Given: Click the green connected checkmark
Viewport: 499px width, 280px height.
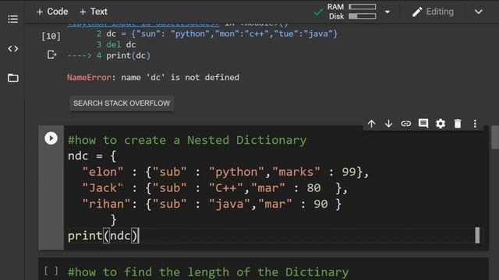Looking at the screenshot, I should (318, 12).
